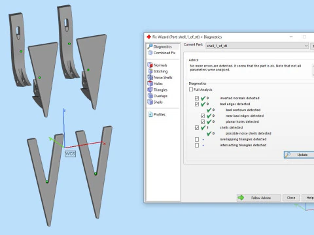This screenshot has width=314, height=235.
Task: Open the Overlaps tool icon
Action: tap(150, 96)
